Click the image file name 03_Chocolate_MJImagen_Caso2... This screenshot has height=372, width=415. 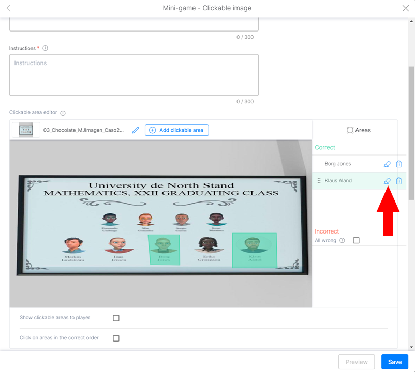click(83, 130)
